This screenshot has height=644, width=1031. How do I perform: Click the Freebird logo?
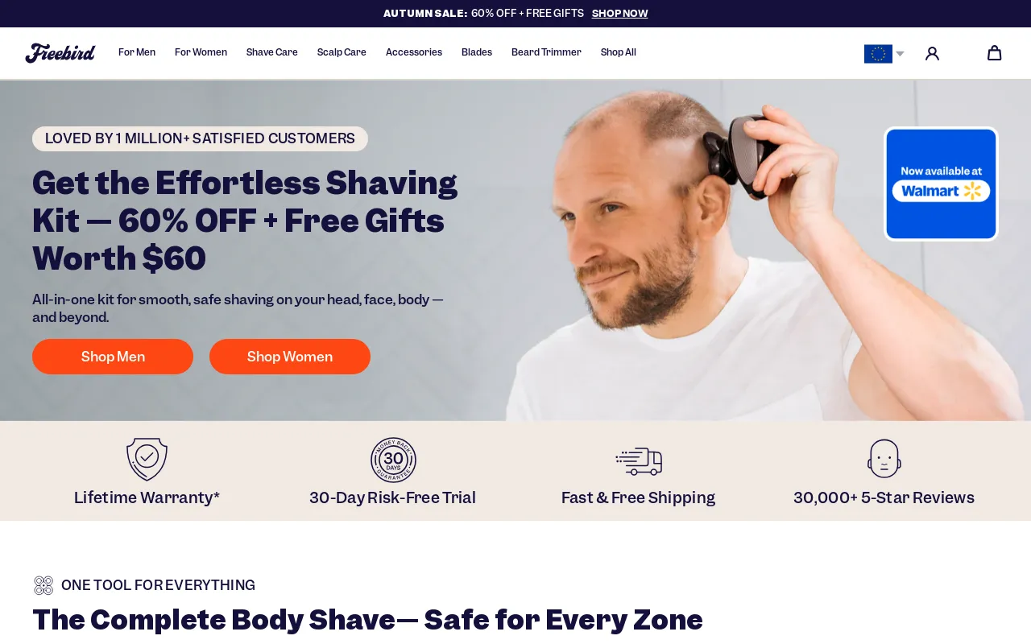[60, 53]
